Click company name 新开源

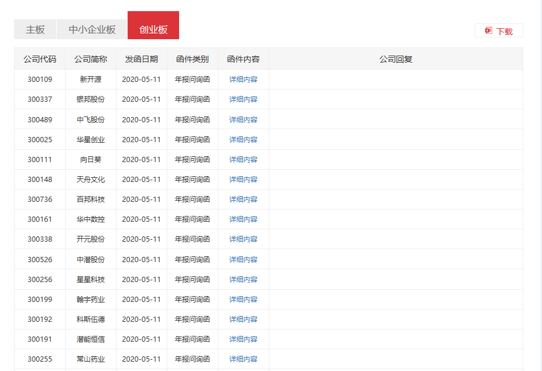point(91,80)
